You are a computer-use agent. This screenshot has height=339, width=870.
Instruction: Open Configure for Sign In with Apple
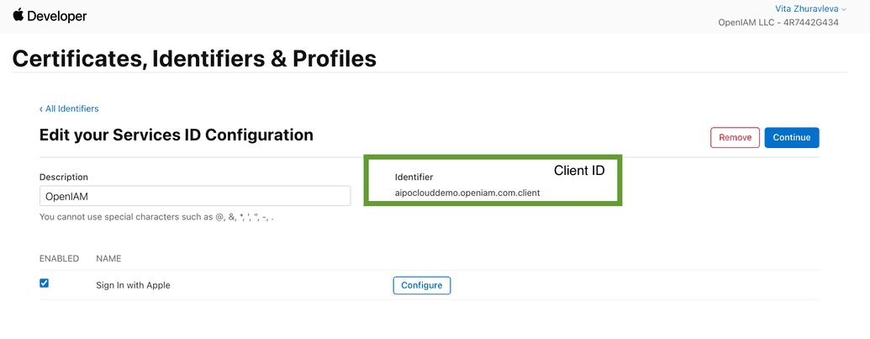point(421,285)
